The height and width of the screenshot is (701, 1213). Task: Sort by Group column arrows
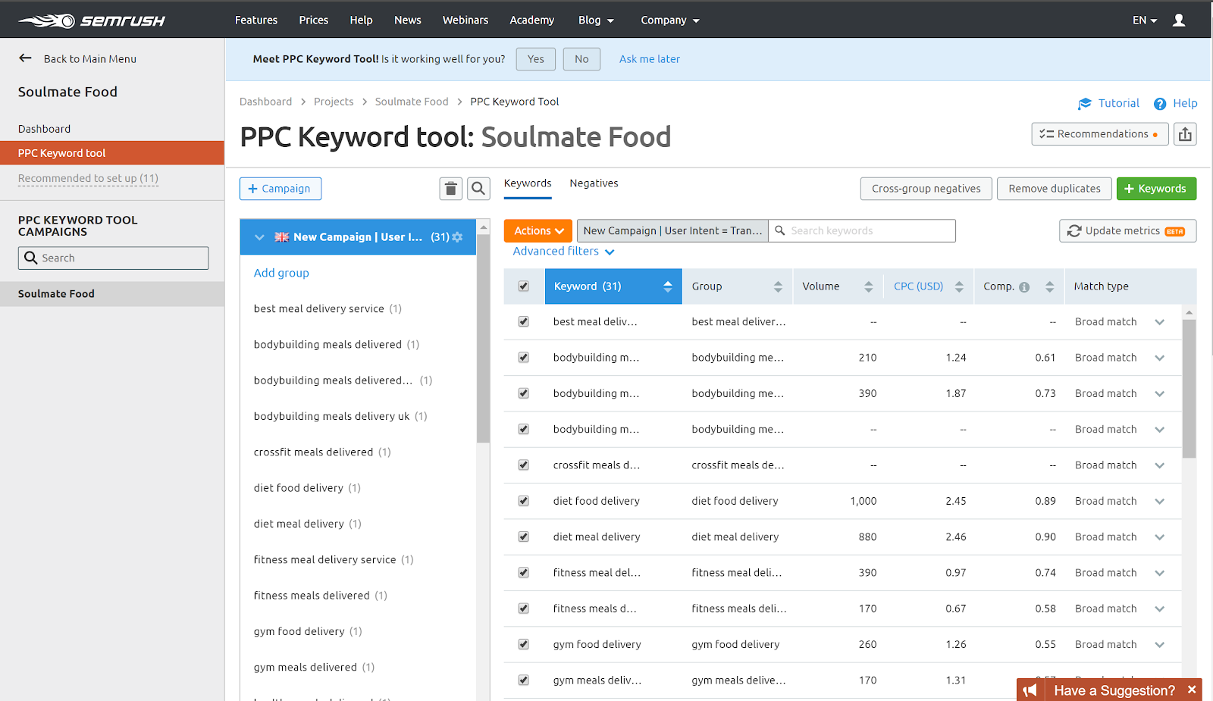[x=778, y=286]
